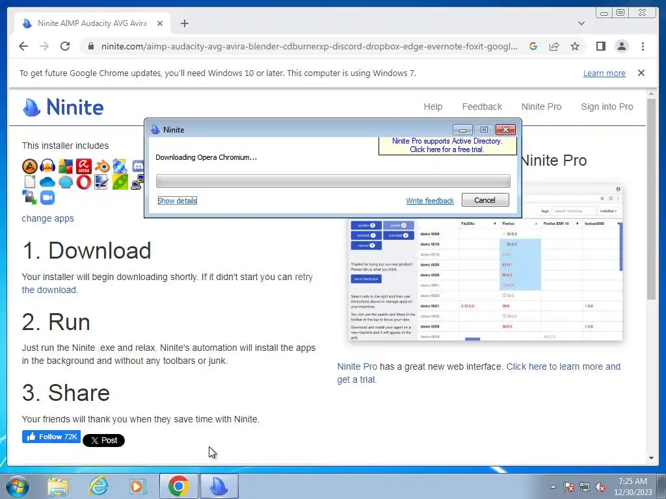666x499 pixels.
Task: Open Chrome's three-dot menu
Action: [x=643, y=46]
